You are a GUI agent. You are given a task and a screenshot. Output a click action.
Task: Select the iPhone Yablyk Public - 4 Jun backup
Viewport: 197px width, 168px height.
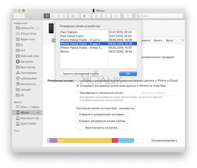pyautogui.click(x=98, y=40)
